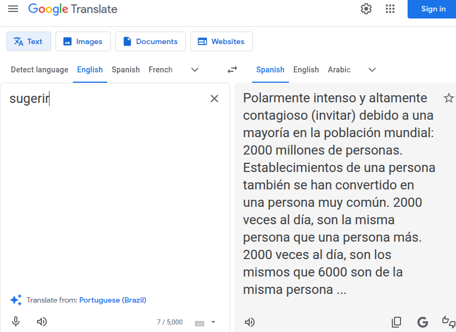The image size is (456, 332).
Task: Open the input tools keyboard
Action: tap(200, 323)
